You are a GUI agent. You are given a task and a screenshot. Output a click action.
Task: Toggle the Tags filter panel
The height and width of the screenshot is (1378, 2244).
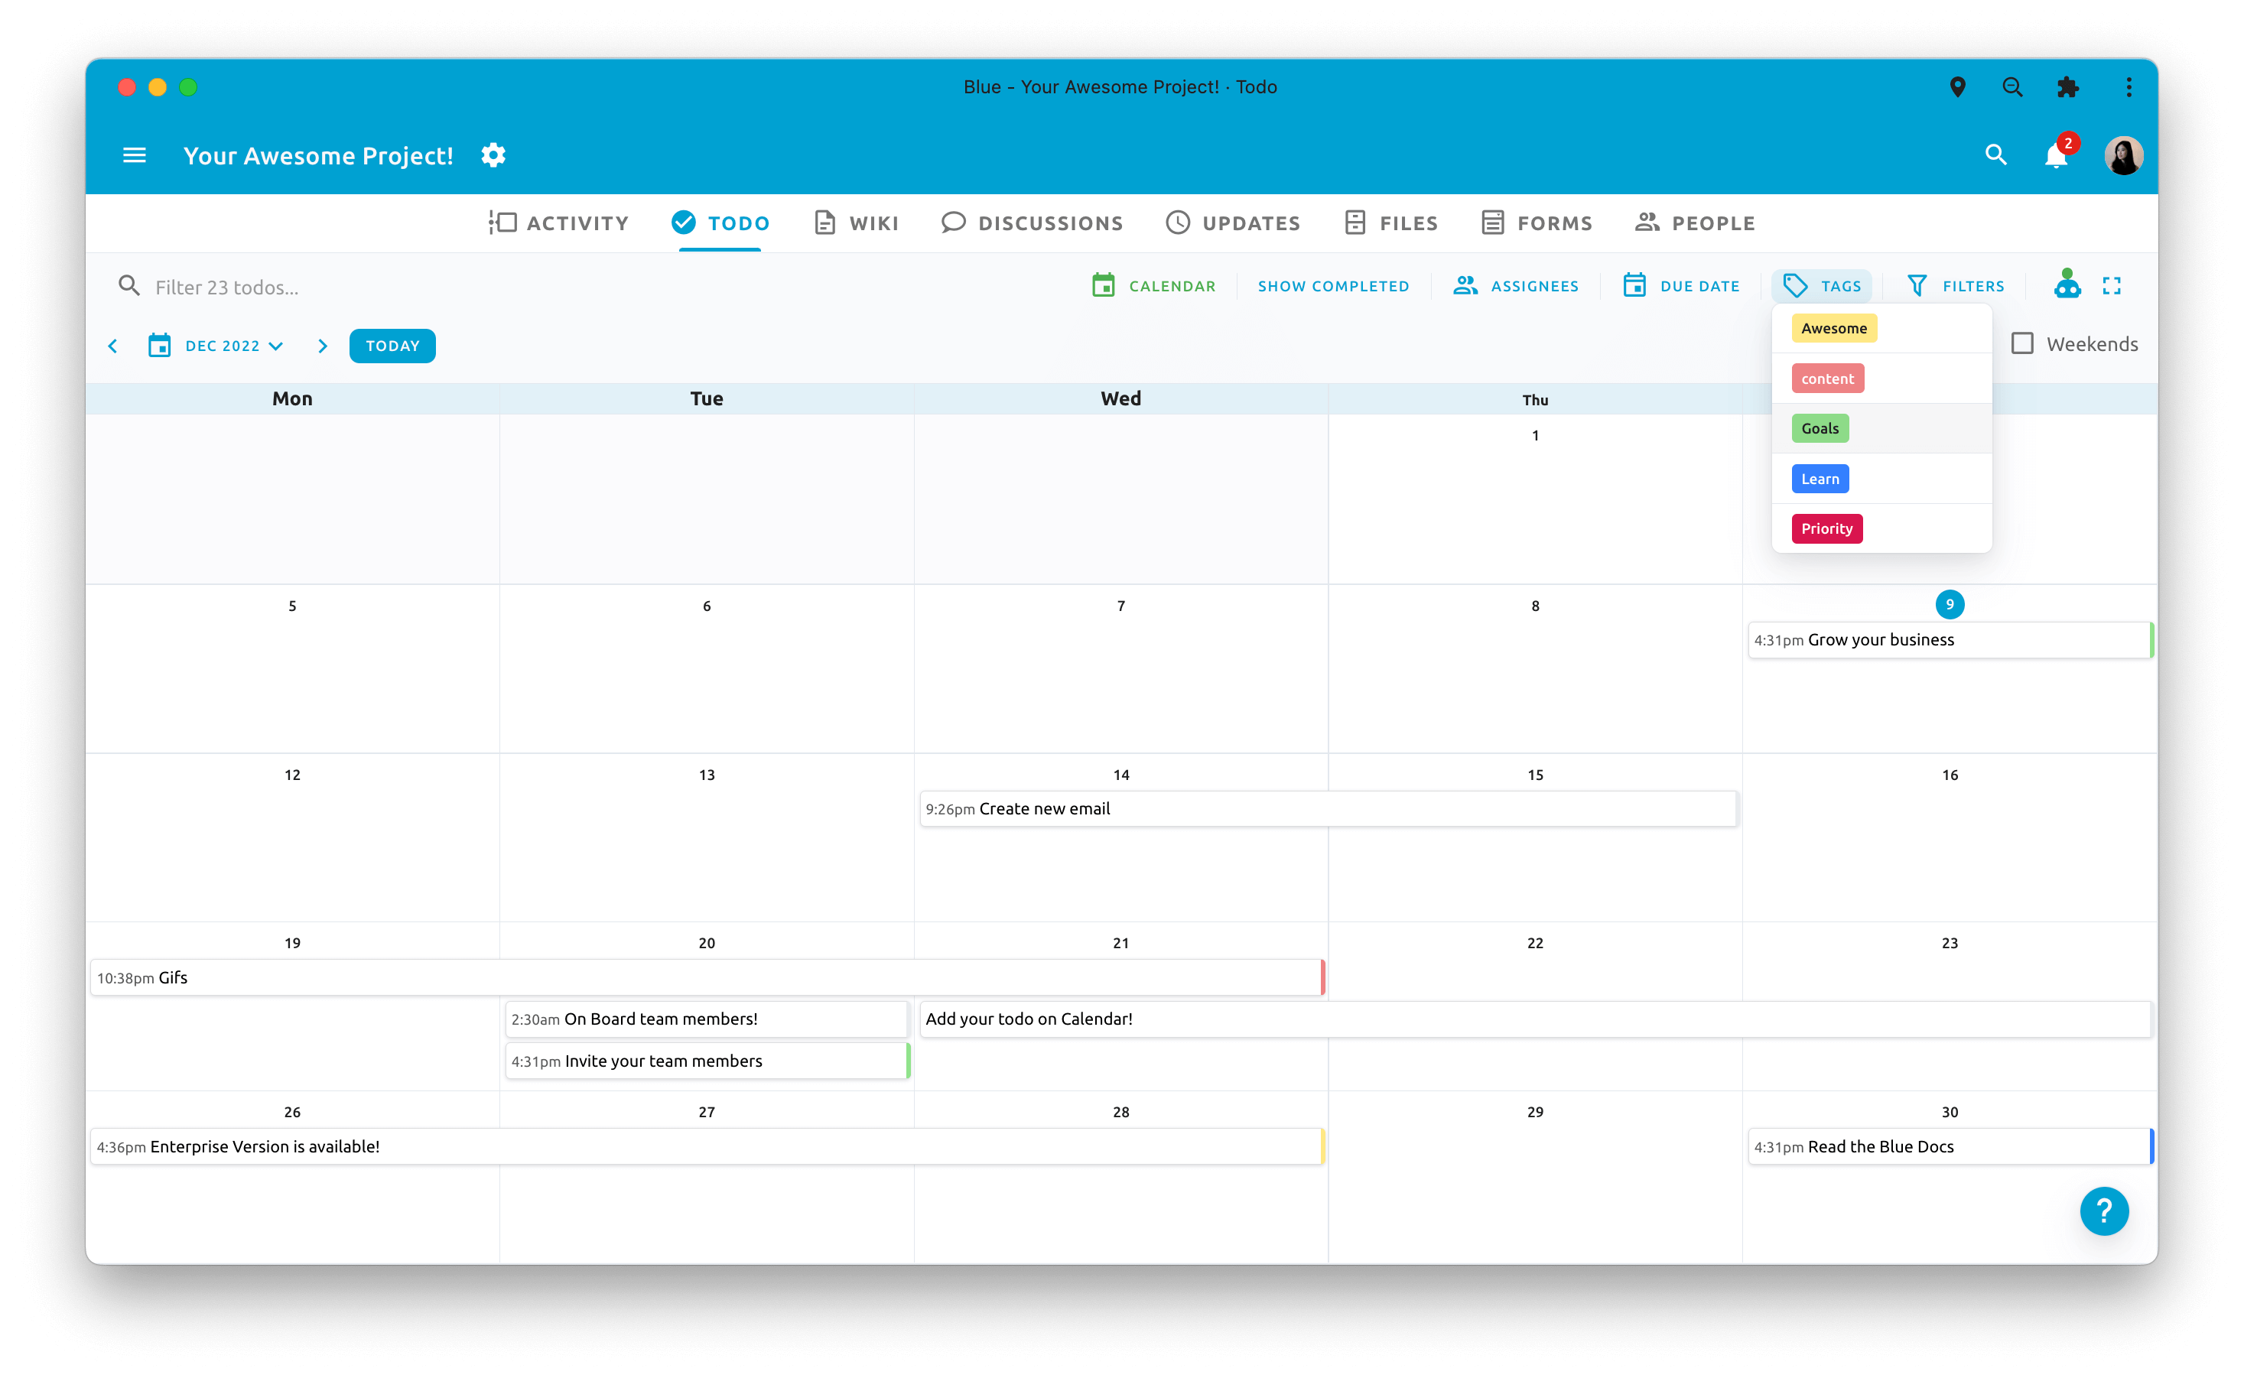tap(1822, 285)
